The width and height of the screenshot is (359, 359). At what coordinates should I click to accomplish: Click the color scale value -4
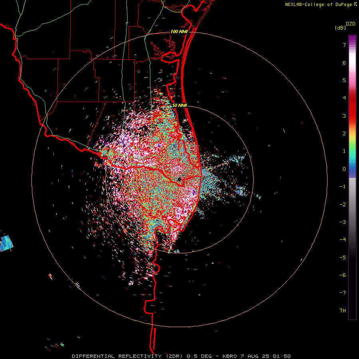coord(343,240)
